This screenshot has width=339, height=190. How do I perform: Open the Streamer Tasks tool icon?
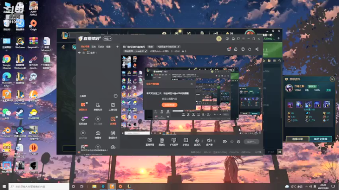pyautogui.click(x=113, y=106)
